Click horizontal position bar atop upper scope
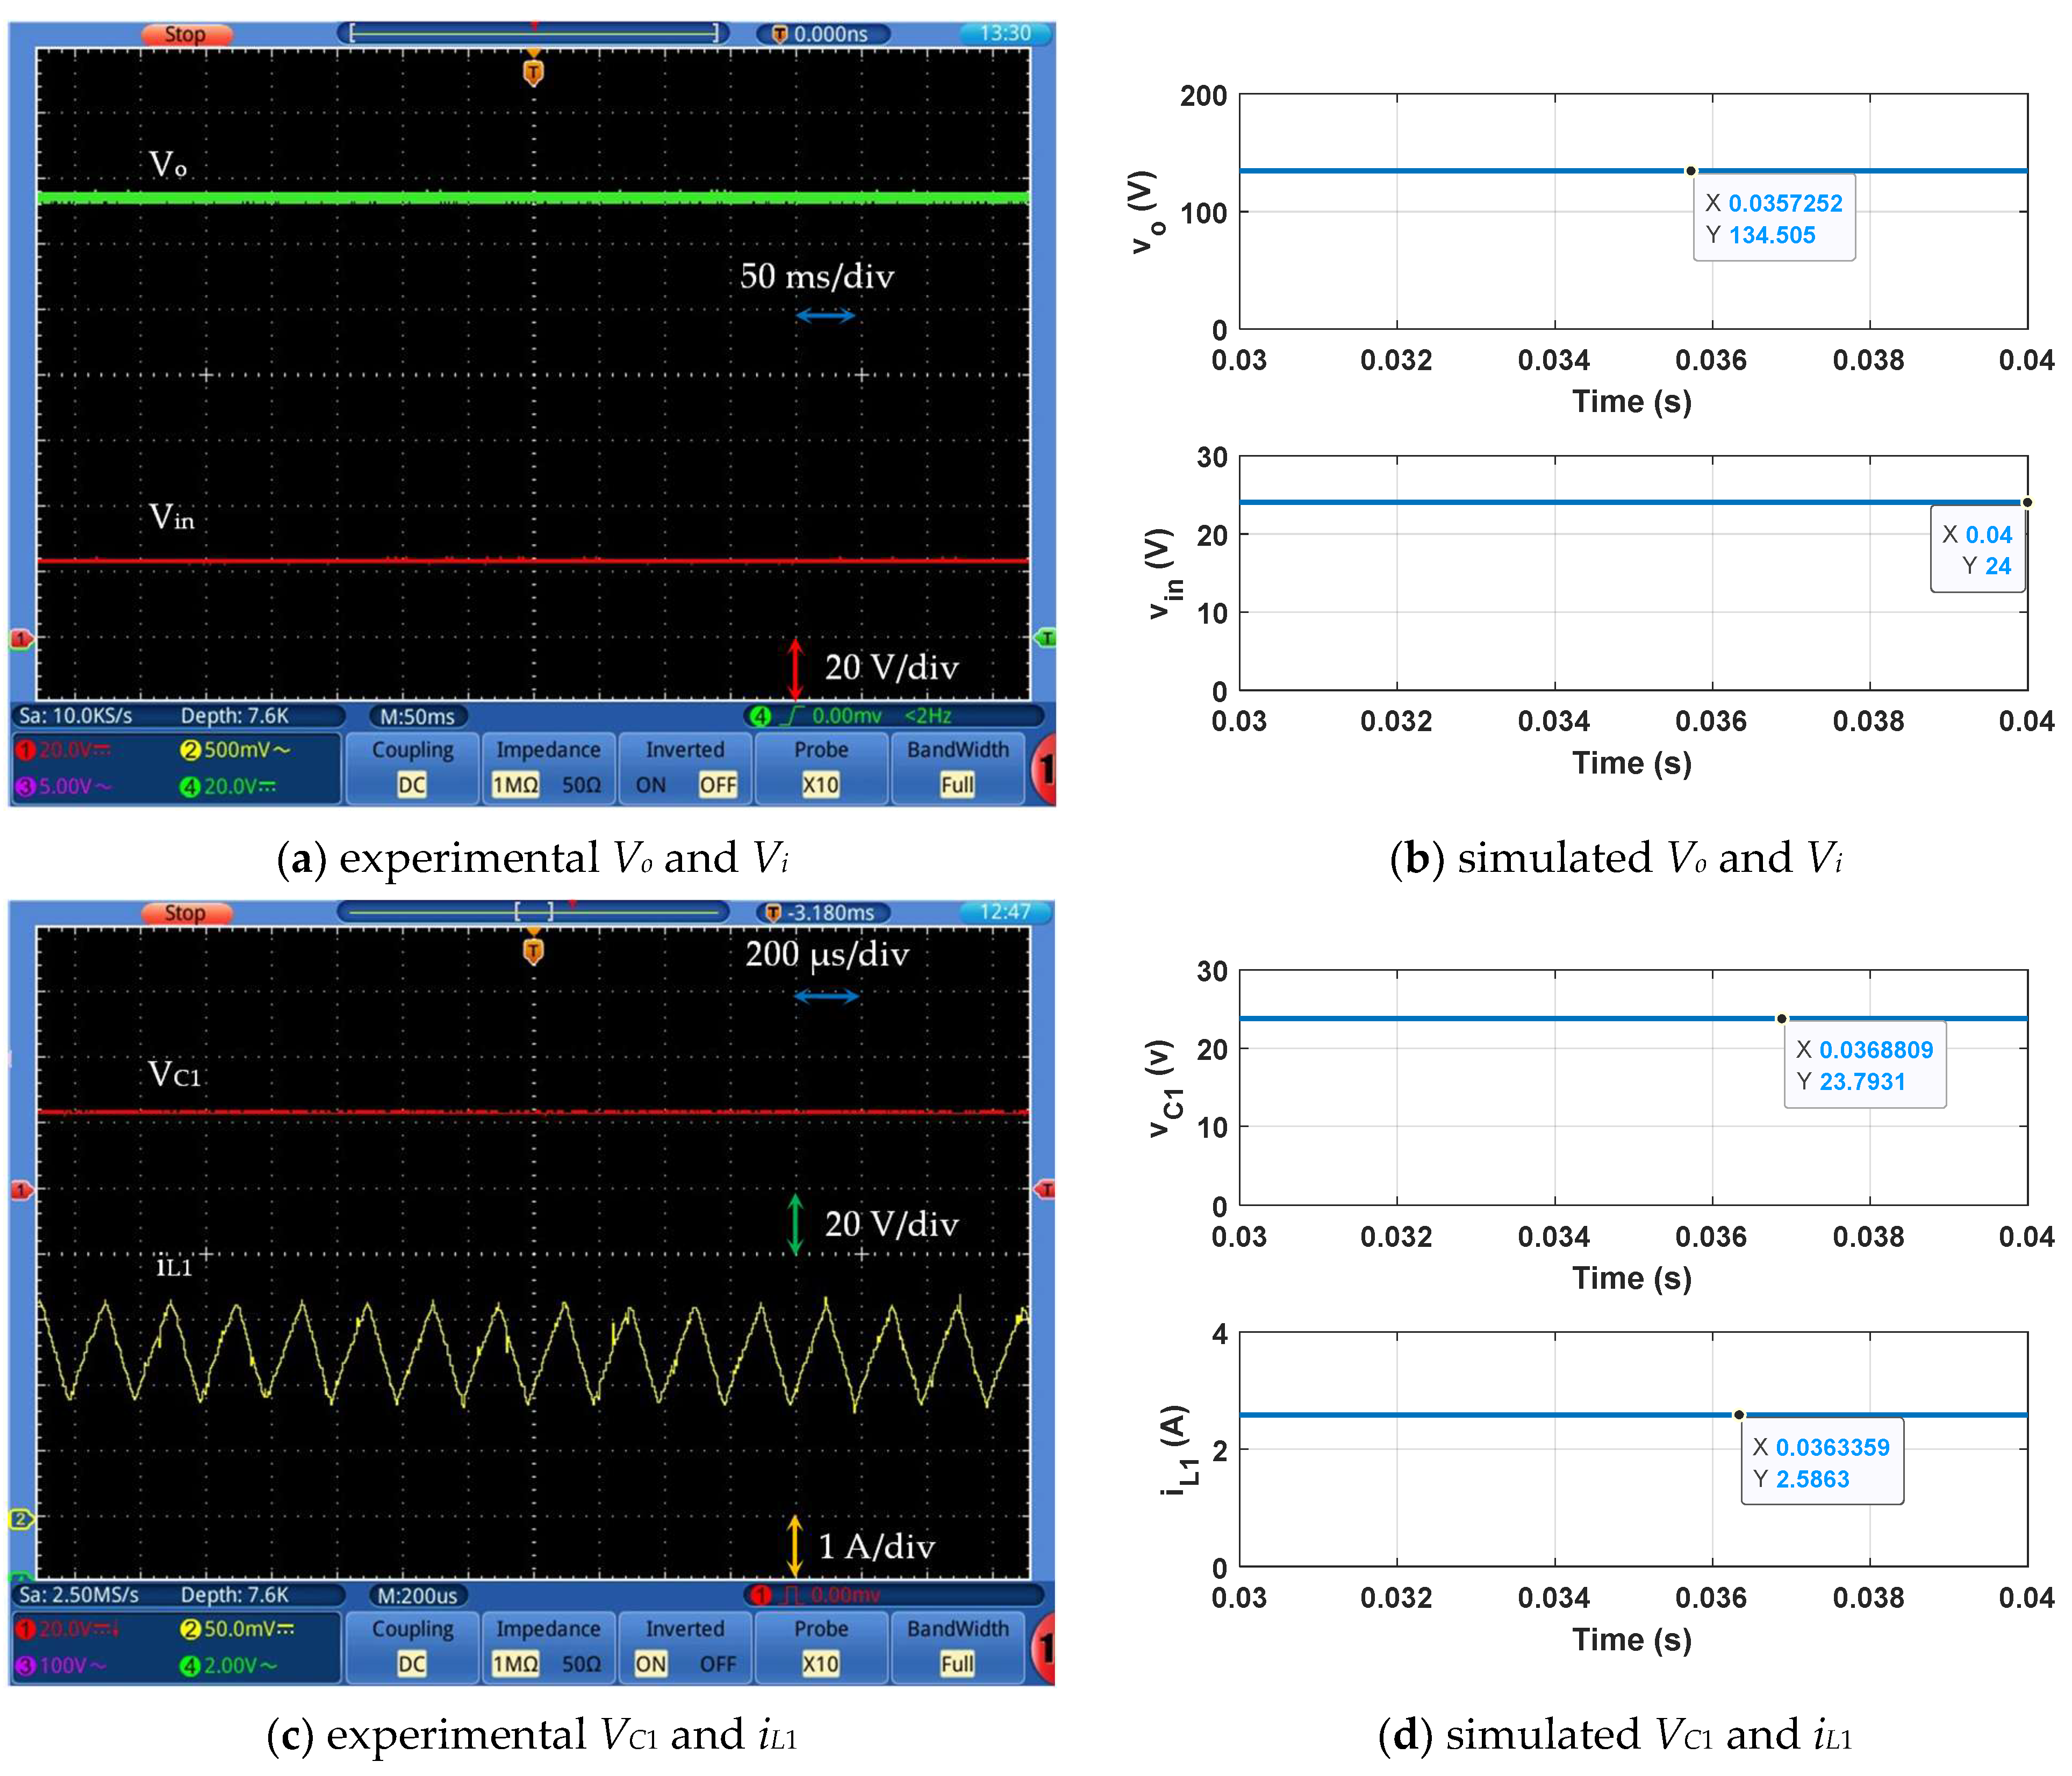The height and width of the screenshot is (1776, 2072). (x=534, y=33)
